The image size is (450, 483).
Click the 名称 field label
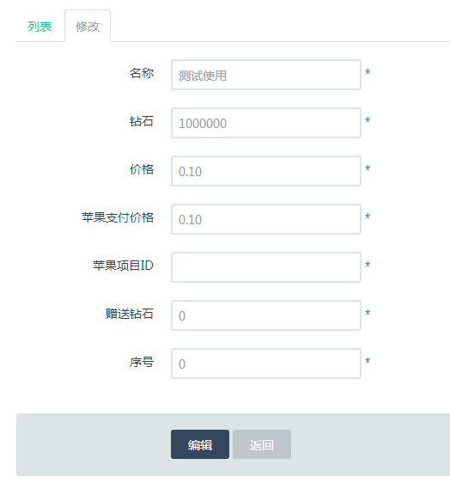142,73
